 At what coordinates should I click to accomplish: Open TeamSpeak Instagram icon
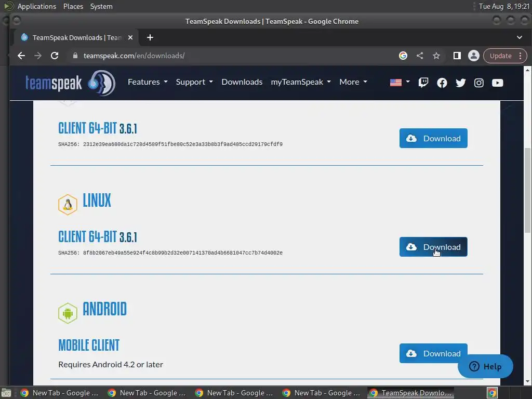point(478,83)
